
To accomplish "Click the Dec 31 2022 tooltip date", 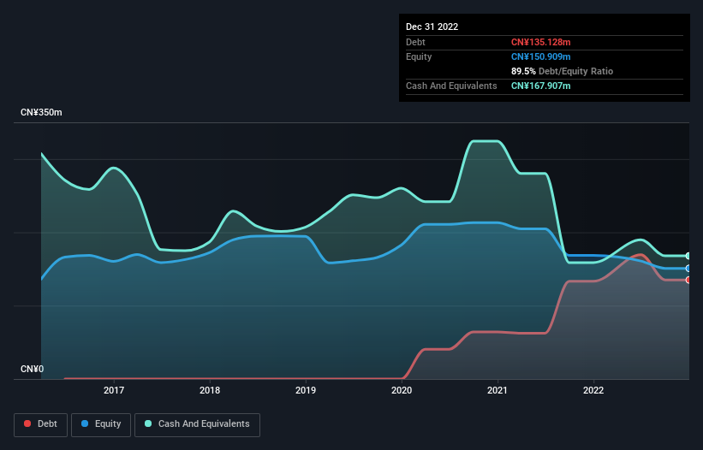I will pos(432,27).
